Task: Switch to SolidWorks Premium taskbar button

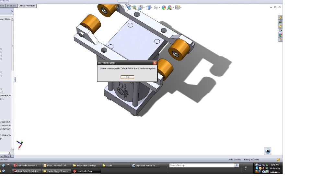Action: pyautogui.click(x=27, y=166)
